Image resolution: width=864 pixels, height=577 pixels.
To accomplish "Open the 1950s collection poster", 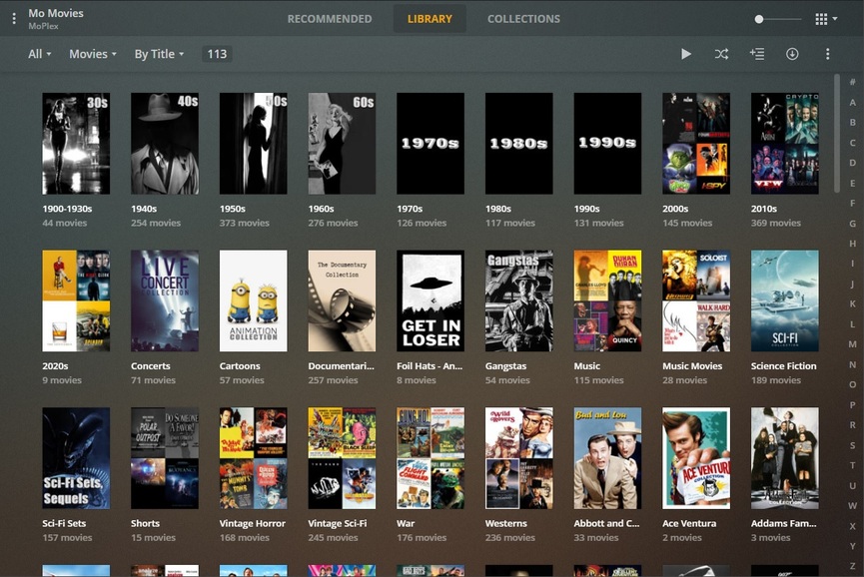I will tap(254, 143).
